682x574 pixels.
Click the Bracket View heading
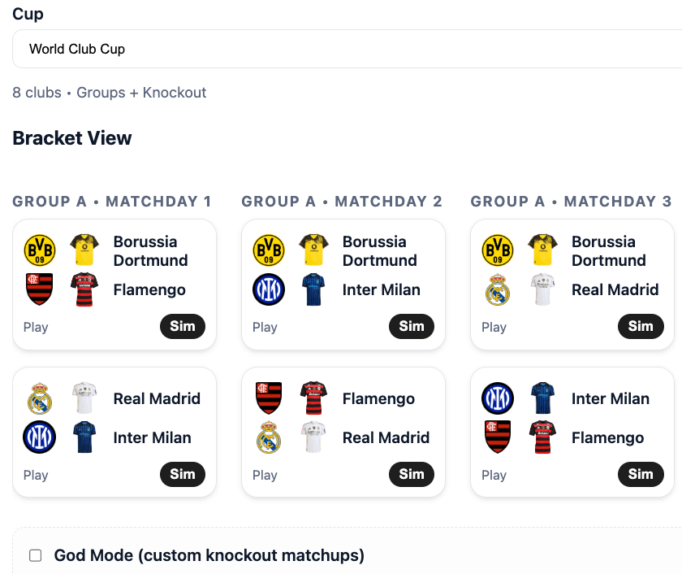[x=71, y=137]
